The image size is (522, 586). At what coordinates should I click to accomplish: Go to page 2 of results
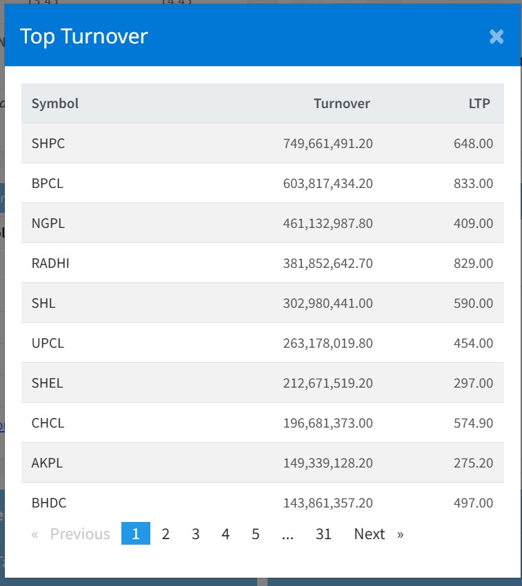[165, 534]
